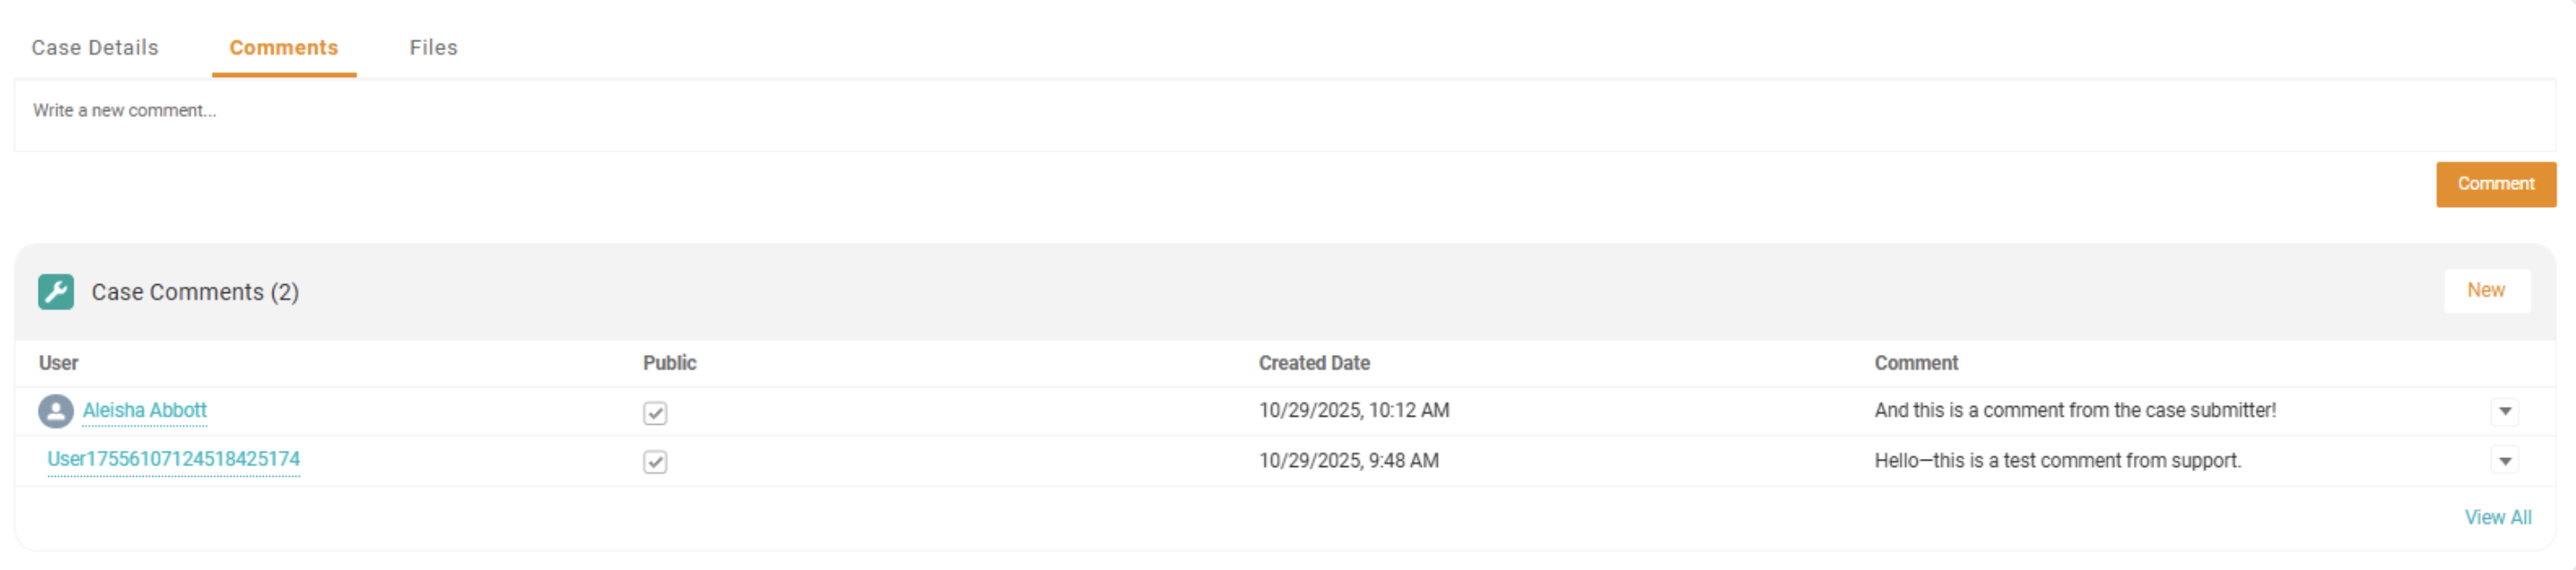Click the Public column header
The height and width of the screenshot is (570, 2576).
[x=669, y=363]
